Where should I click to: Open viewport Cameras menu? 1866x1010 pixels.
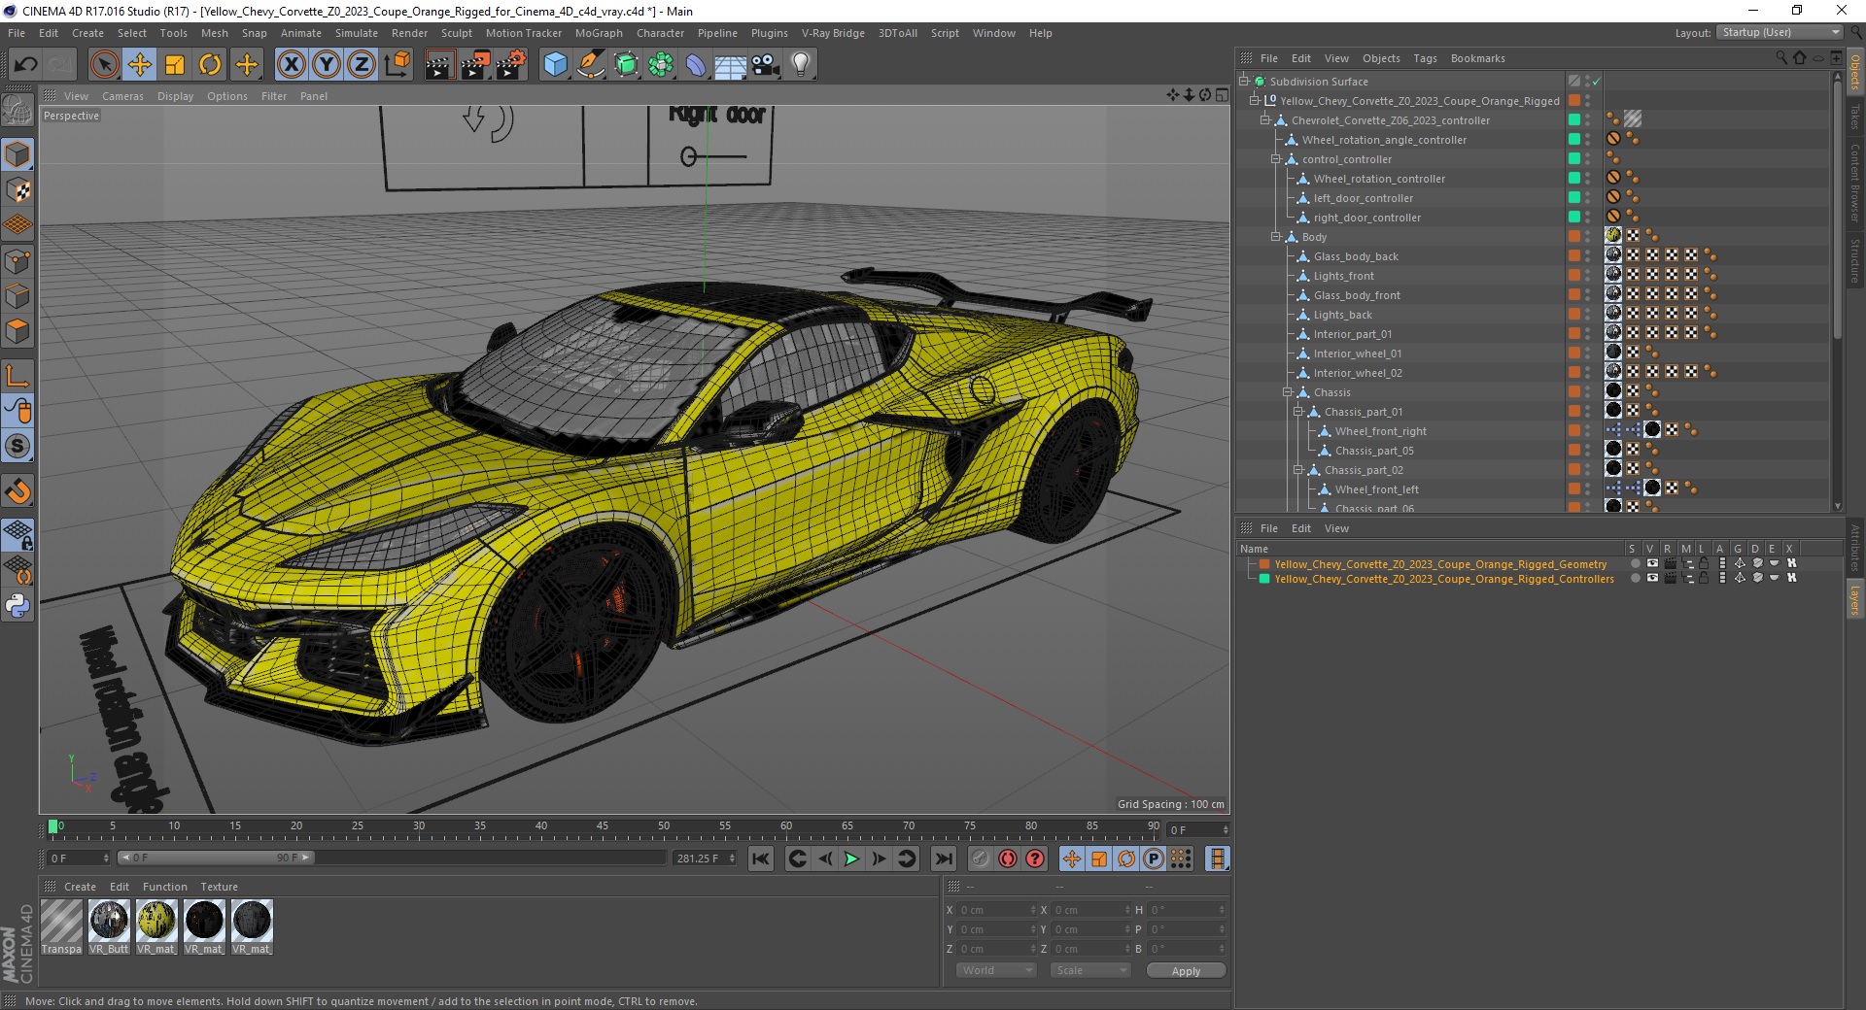pos(122,96)
